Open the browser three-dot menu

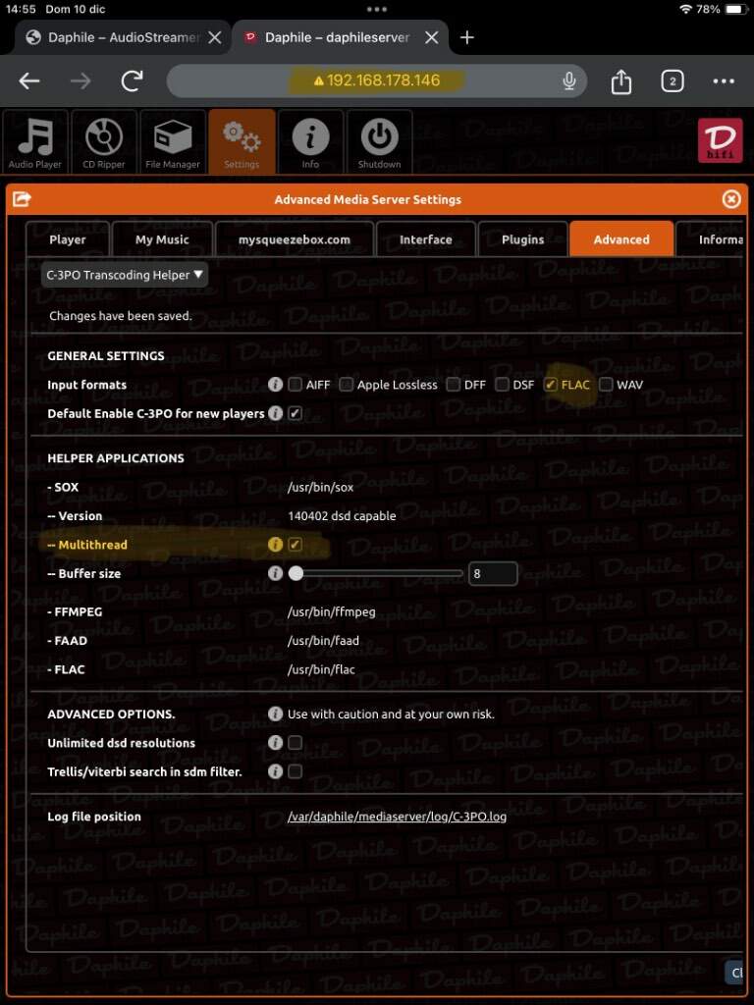(724, 80)
